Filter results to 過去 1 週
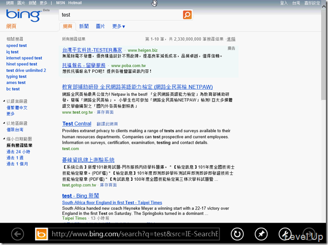 (15, 158)
